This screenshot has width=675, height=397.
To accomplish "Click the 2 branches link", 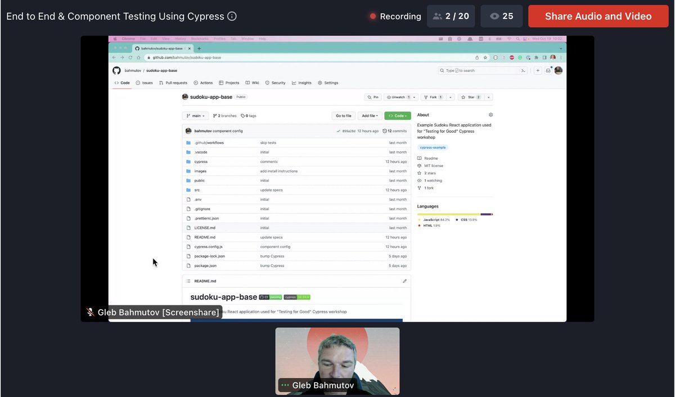I will tap(224, 116).
